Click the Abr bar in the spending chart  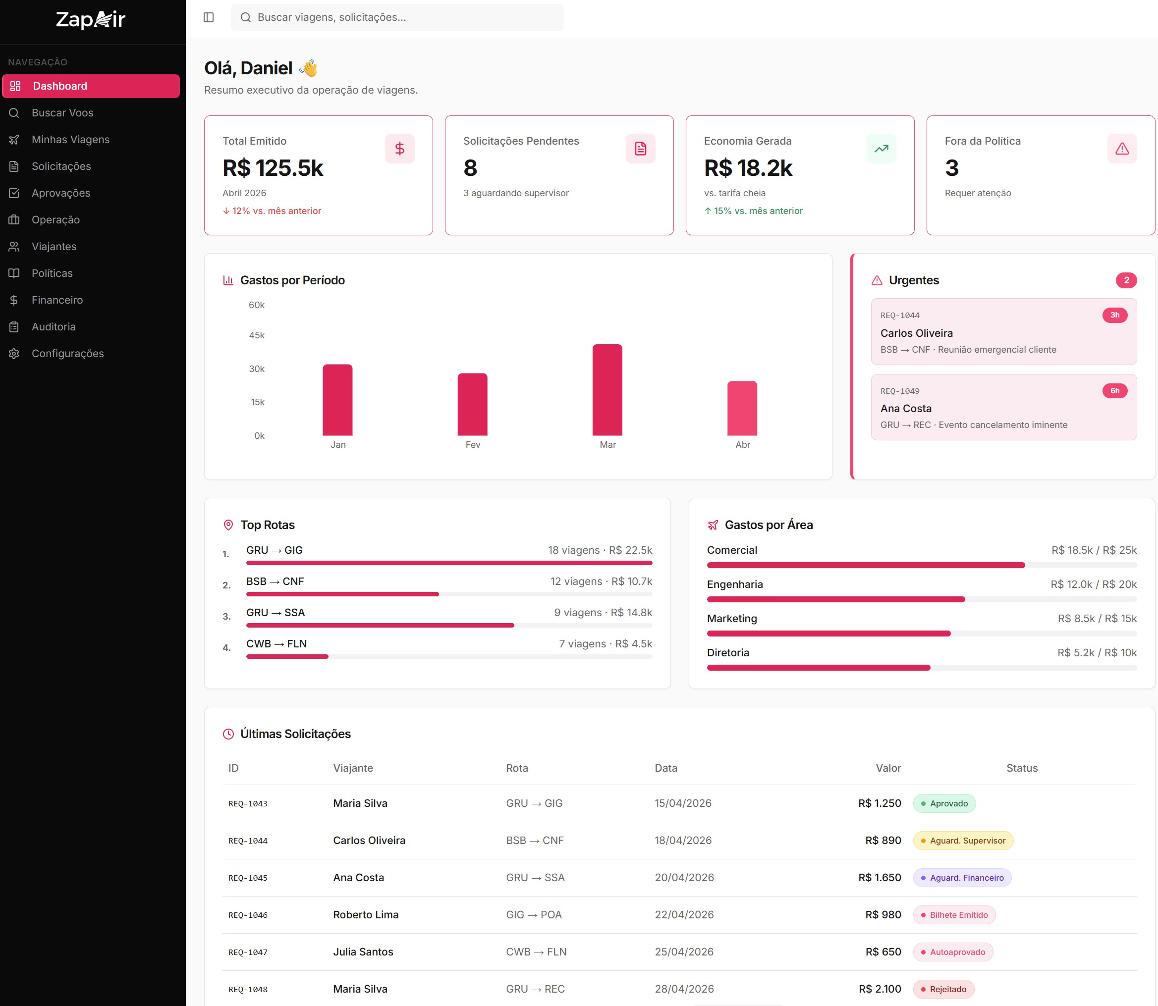(742, 408)
